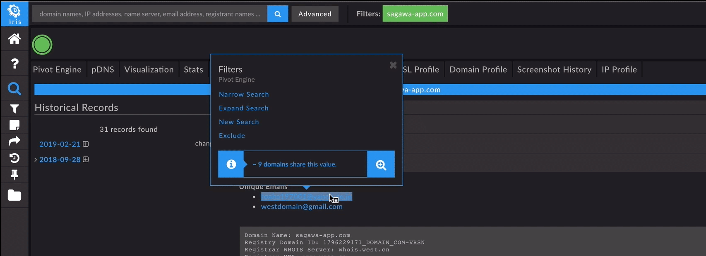Click the blue search submit button

(x=278, y=14)
